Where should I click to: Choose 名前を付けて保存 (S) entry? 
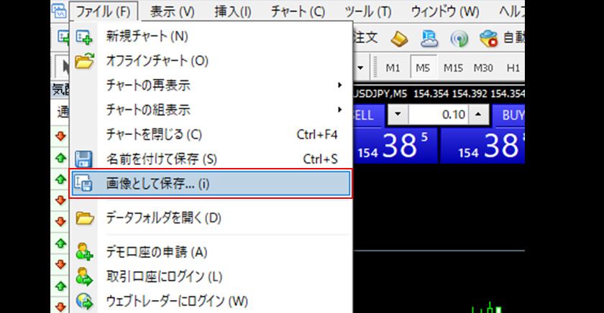(x=211, y=159)
